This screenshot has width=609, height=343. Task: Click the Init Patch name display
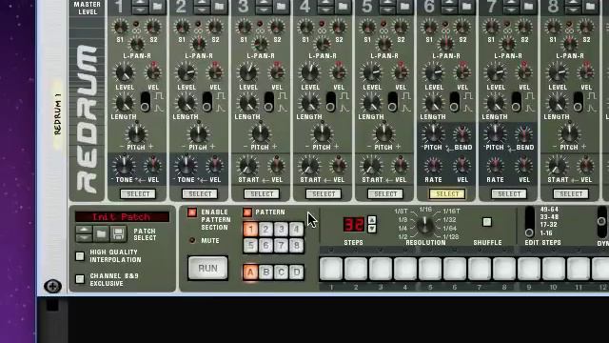coord(123,216)
